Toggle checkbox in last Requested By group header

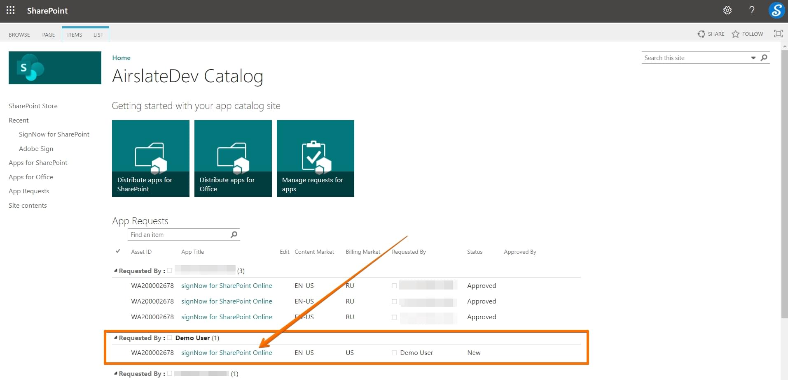pos(169,373)
